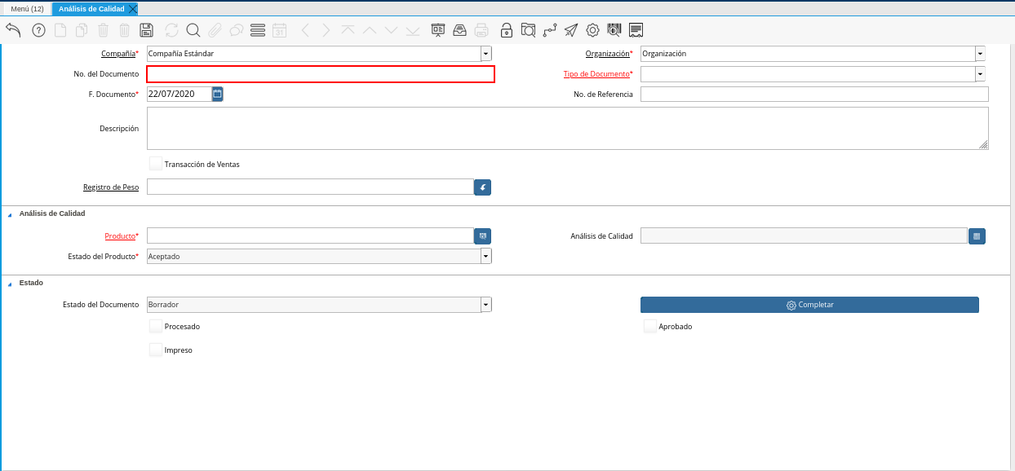This screenshot has height=471, width=1015.
Task: Save record with the floppy disk icon
Action: point(147,30)
